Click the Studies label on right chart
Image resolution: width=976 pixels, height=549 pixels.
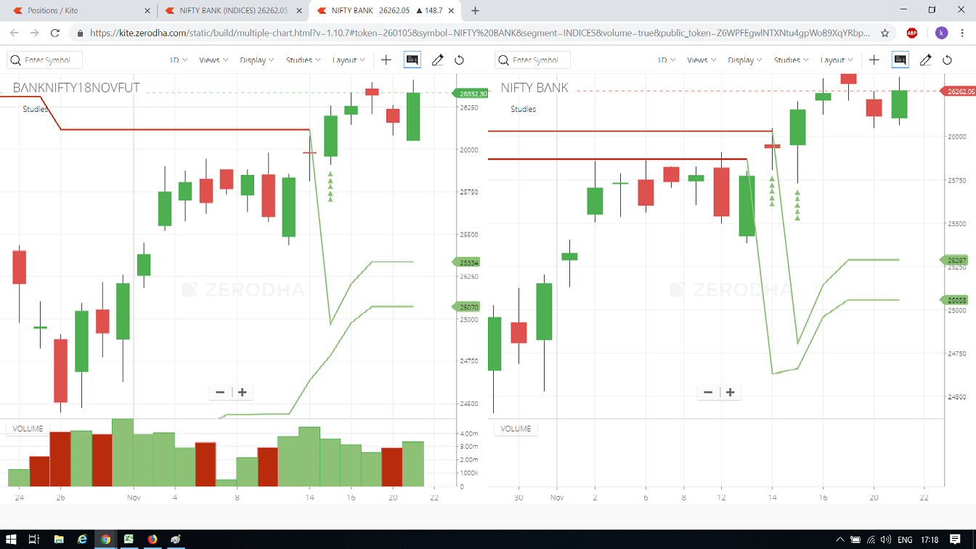click(x=523, y=109)
